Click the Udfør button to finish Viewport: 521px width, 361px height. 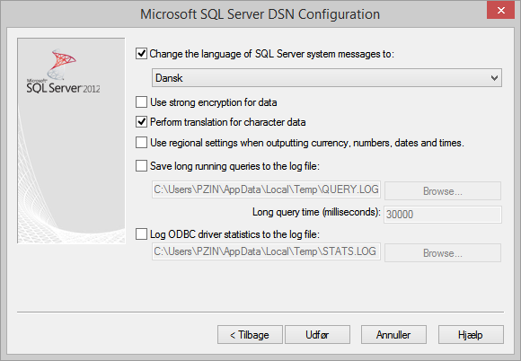(x=317, y=334)
